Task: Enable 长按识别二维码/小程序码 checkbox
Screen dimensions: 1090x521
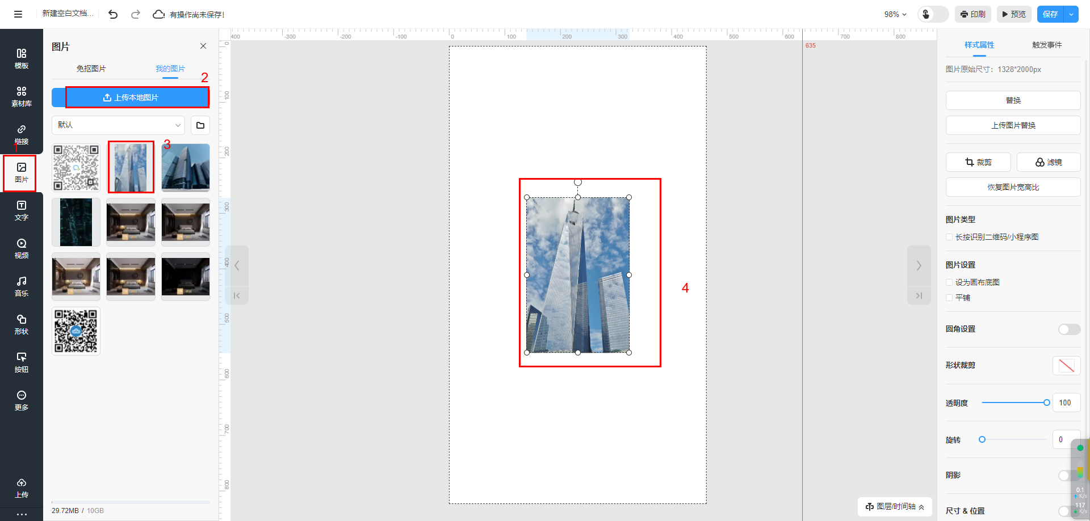Action: pos(949,237)
